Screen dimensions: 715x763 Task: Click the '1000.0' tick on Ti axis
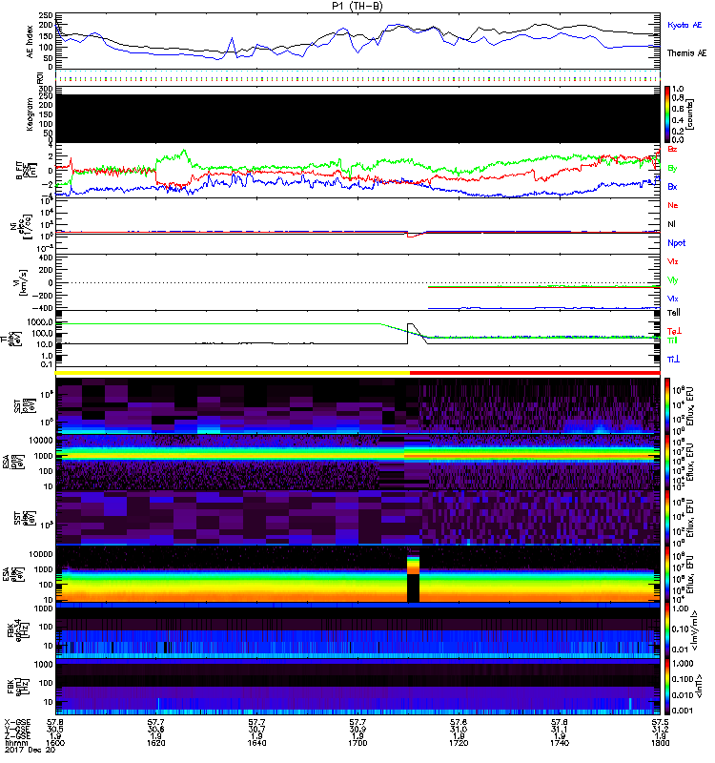click(40, 322)
